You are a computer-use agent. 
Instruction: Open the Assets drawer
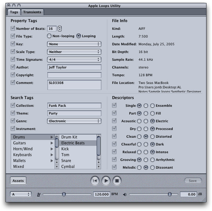tap(18, 181)
